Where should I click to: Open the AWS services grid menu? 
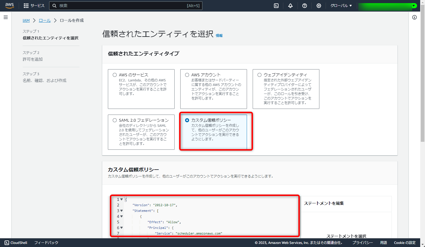click(x=27, y=5)
